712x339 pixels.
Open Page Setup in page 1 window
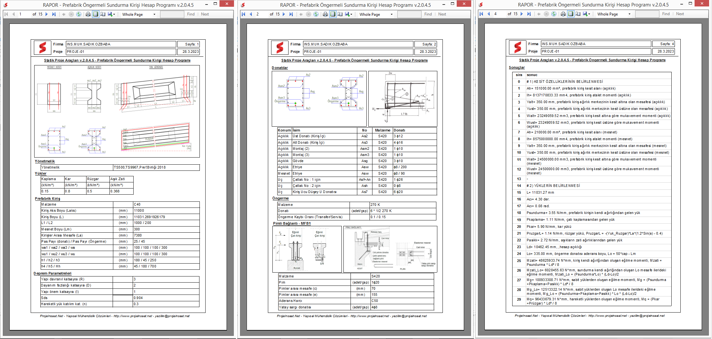[x=103, y=14]
